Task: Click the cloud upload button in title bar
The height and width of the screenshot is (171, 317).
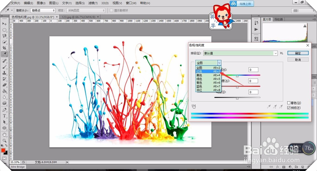Action: point(242,3)
